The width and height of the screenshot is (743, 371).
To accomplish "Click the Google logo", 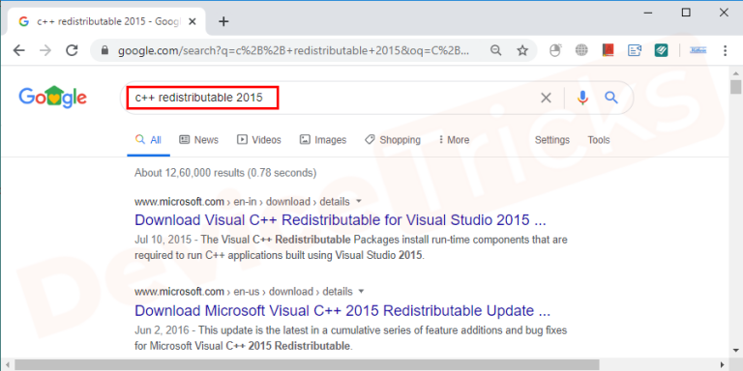I will pos(52,97).
